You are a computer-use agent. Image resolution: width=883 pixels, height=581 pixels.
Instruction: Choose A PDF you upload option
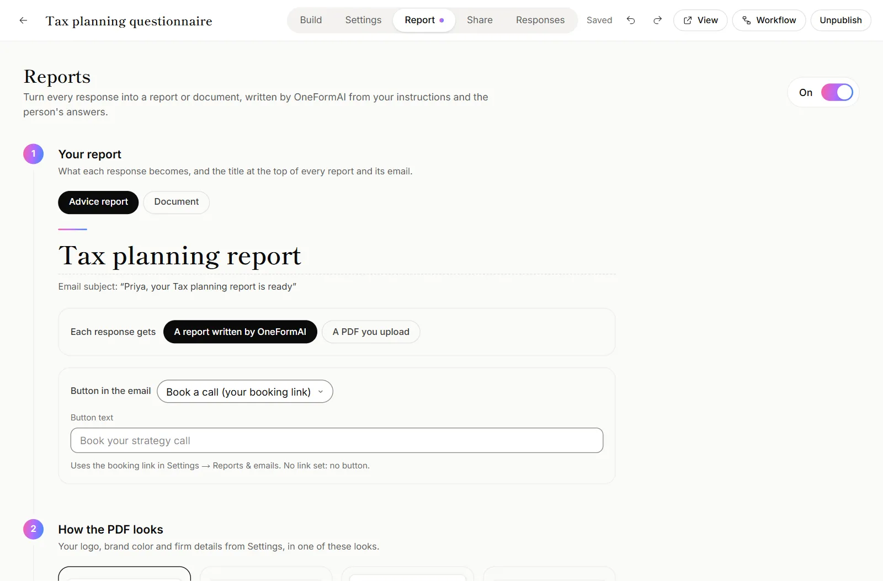[371, 332]
